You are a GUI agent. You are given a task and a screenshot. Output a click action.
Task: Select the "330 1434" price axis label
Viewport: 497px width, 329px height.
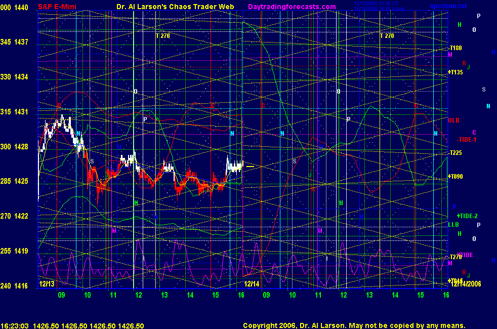[x=14, y=77]
